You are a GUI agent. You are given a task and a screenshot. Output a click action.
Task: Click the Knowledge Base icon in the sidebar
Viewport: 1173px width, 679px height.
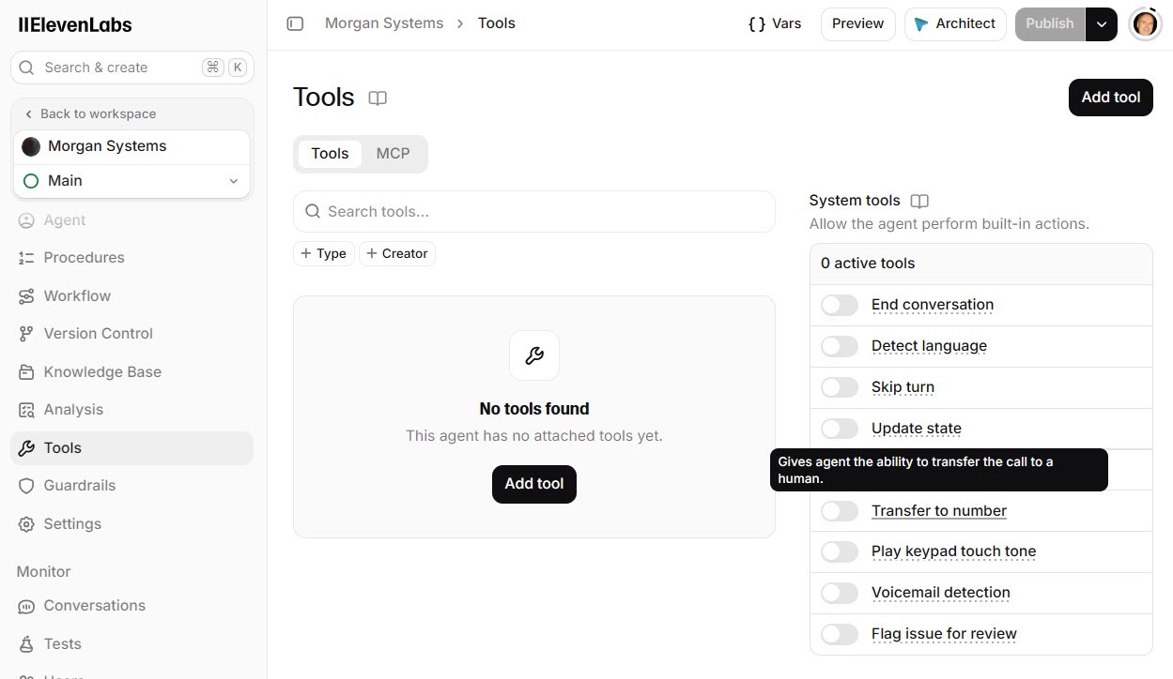point(26,372)
